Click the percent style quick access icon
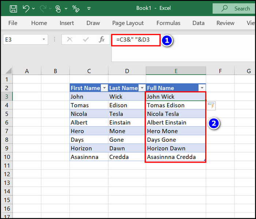Viewport: 256px width, 219px height. coord(76,9)
